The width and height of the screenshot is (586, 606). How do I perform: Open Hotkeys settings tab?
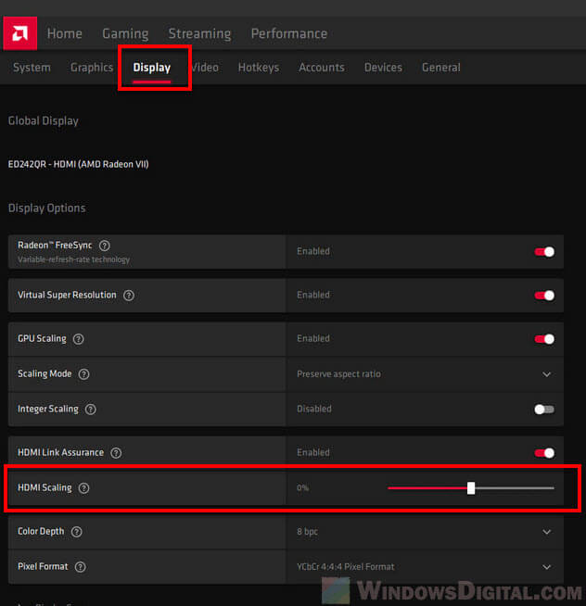pyautogui.click(x=259, y=68)
